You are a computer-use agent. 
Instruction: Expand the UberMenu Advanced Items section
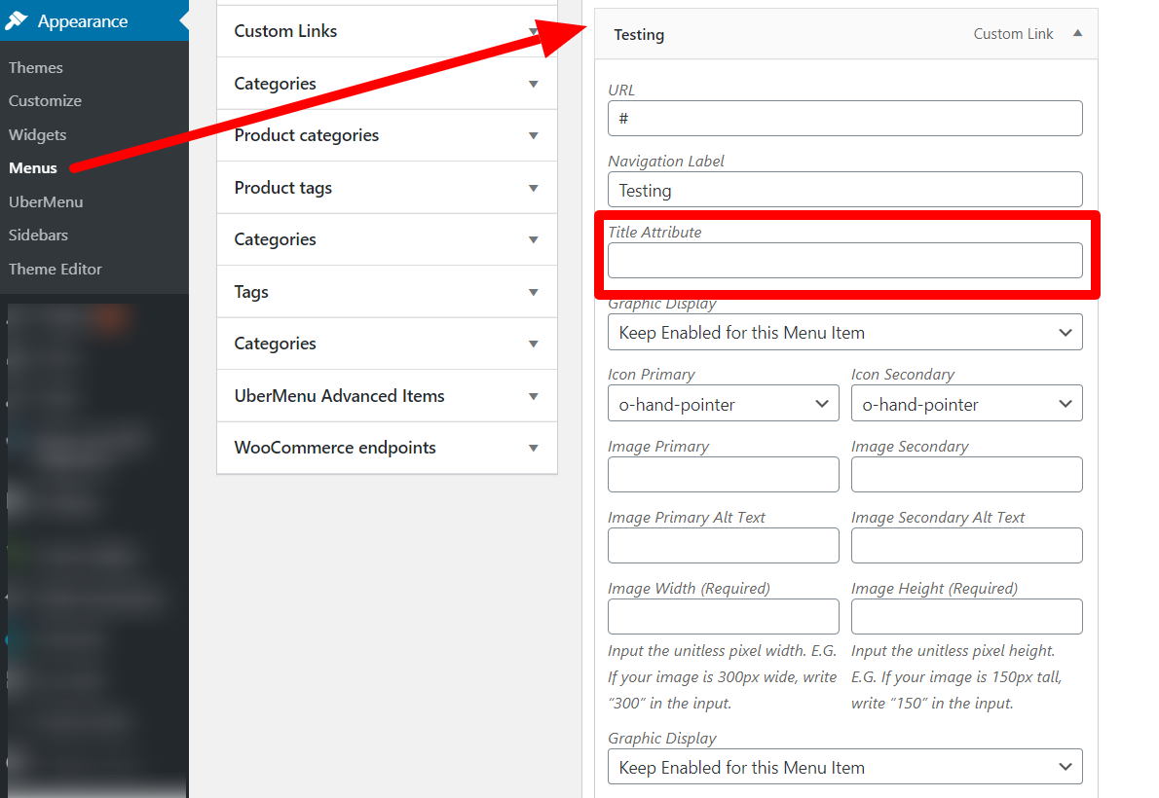(x=533, y=397)
